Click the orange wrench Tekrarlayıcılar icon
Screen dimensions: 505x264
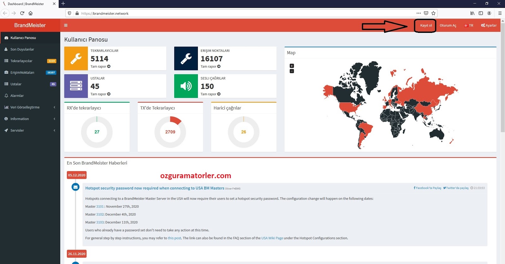[x=76, y=58]
